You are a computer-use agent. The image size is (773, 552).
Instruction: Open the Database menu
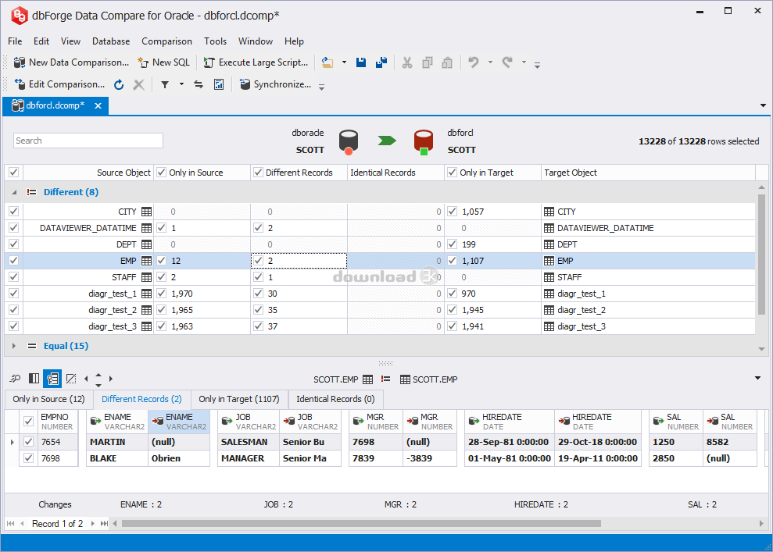click(x=111, y=41)
